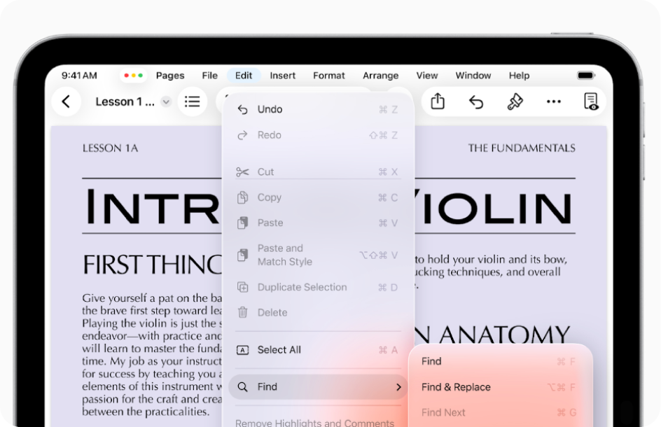Close the Edit menu in menu bar
Screen dimensions: 661x427
[x=244, y=76]
